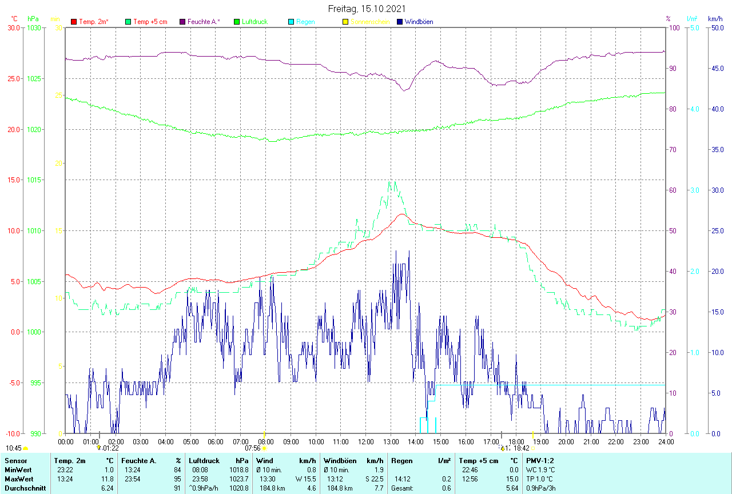The height and width of the screenshot is (494, 732).
Task: Click the red Temp. 2m legend swatch
Action: coord(74,22)
